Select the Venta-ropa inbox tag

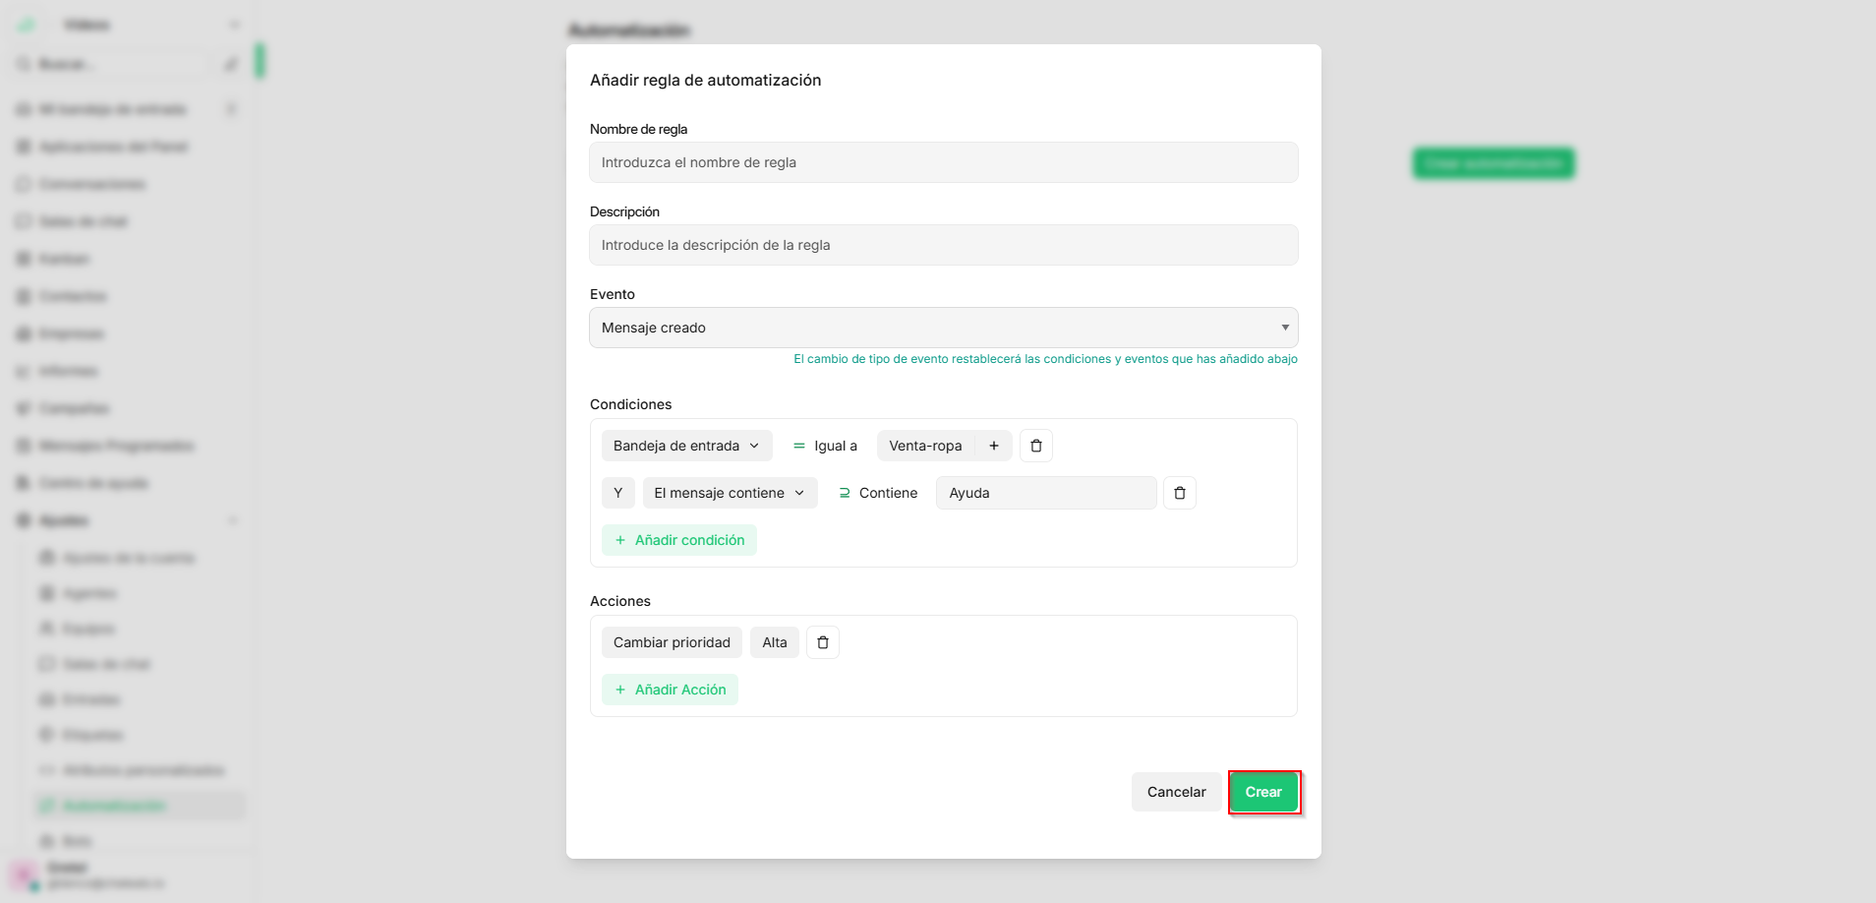[x=925, y=446]
